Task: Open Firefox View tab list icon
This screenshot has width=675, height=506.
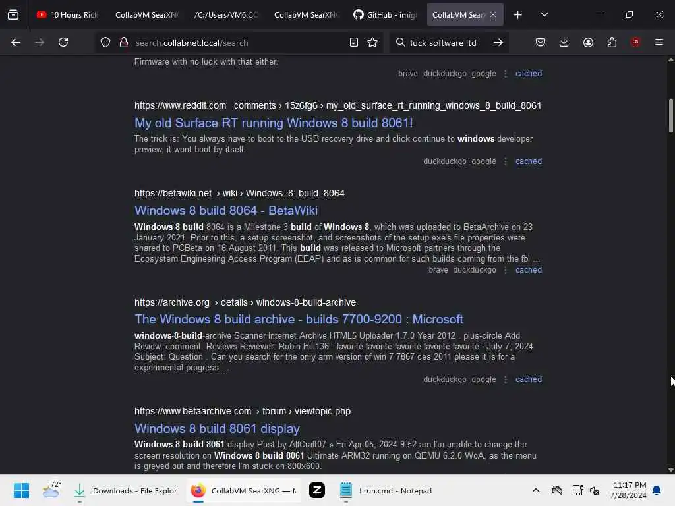Action: click(13, 14)
